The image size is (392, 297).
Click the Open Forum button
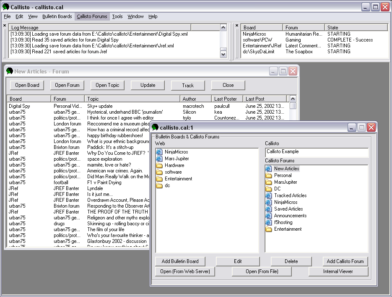(67, 85)
